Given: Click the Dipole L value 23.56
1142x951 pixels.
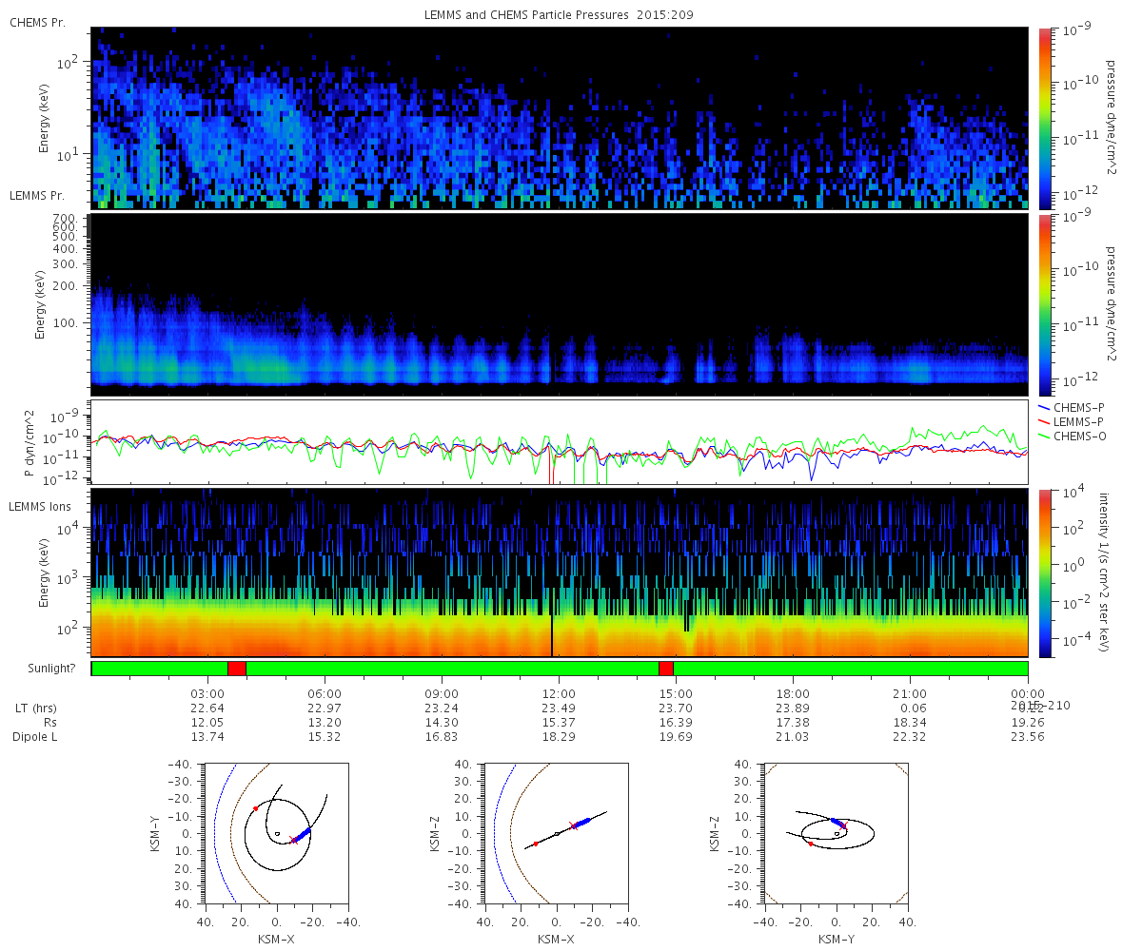Looking at the screenshot, I should [1028, 737].
